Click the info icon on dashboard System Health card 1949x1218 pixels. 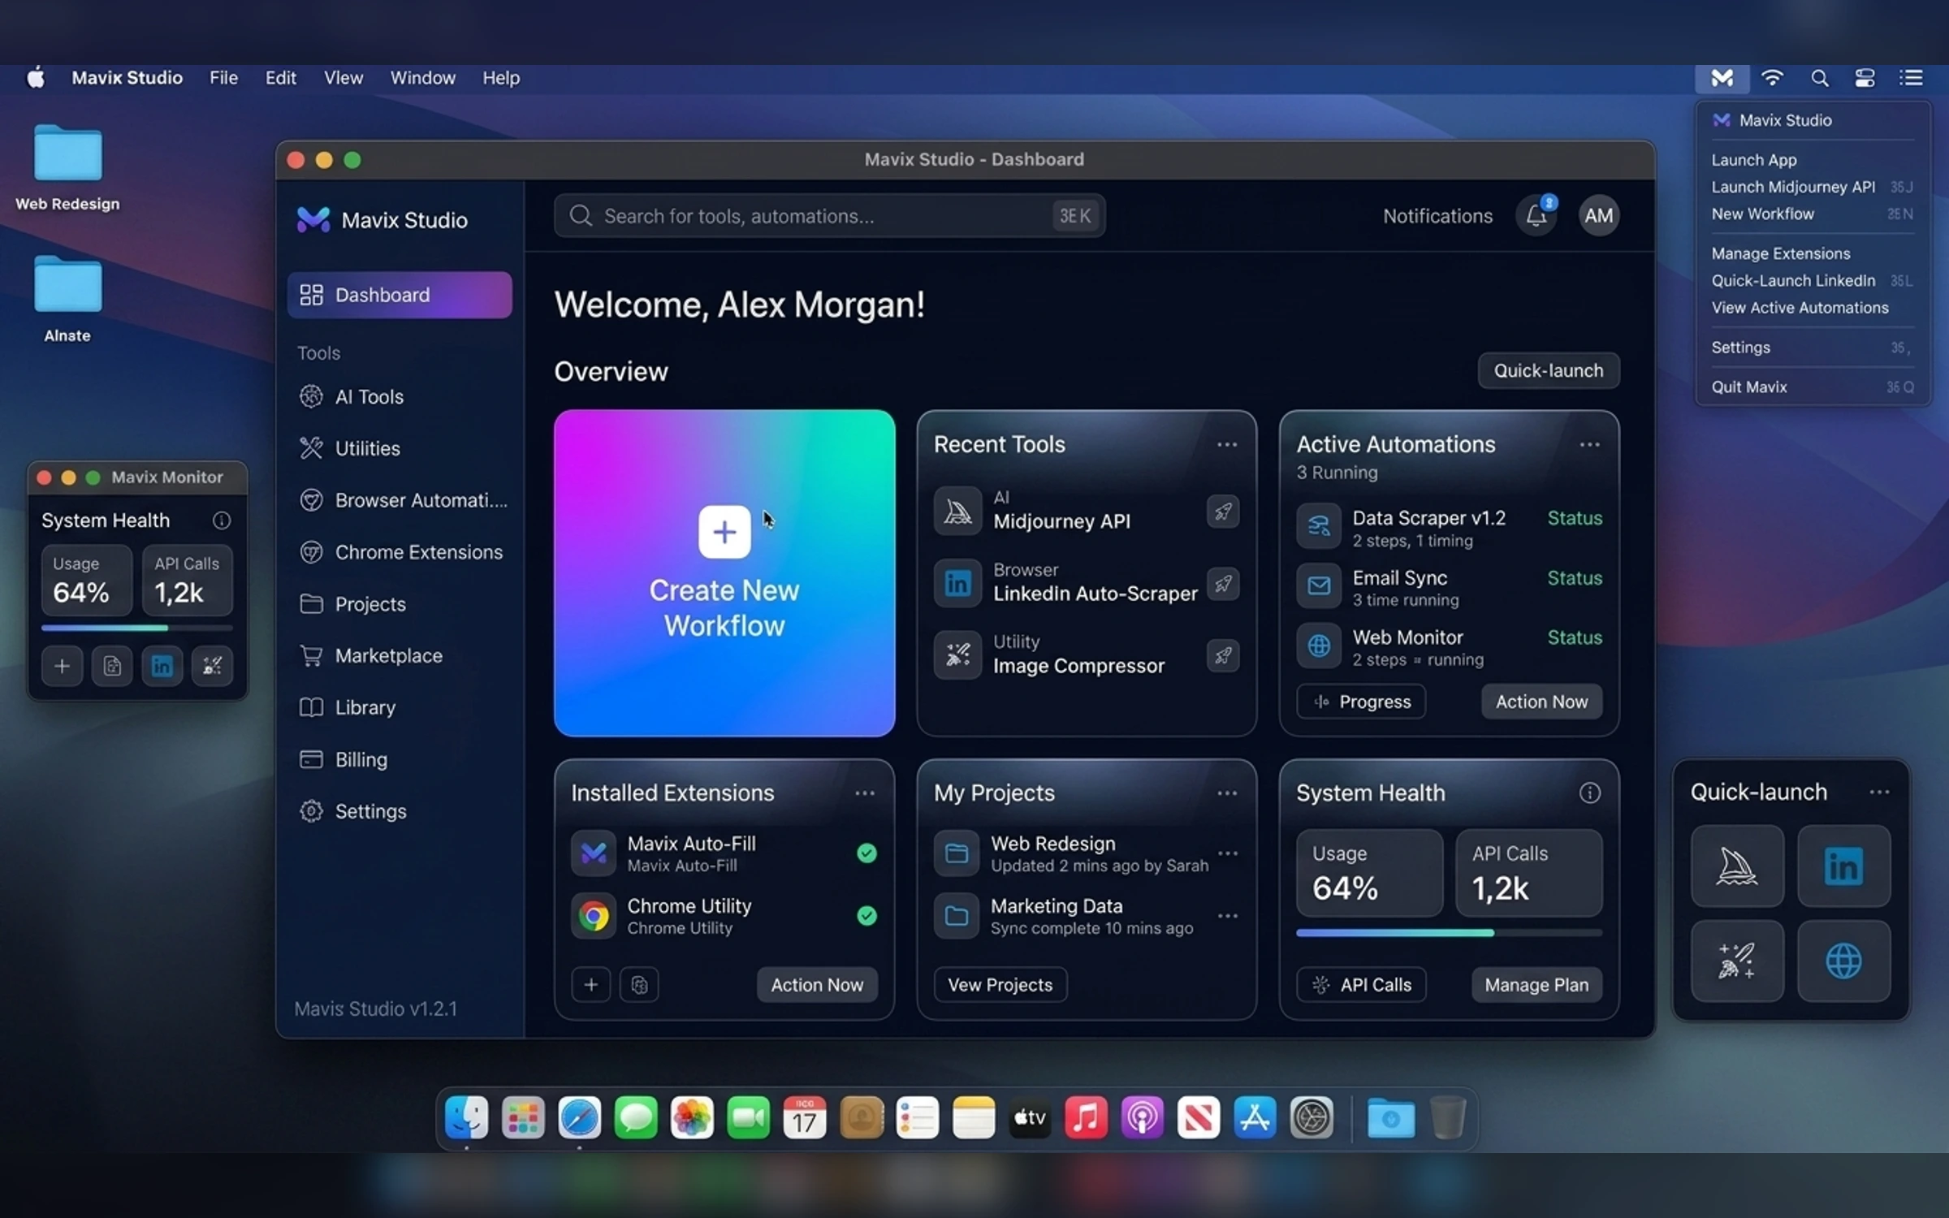(1590, 793)
